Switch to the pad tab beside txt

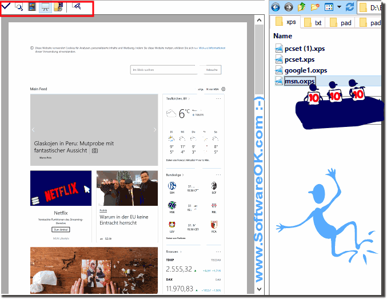(x=341, y=23)
